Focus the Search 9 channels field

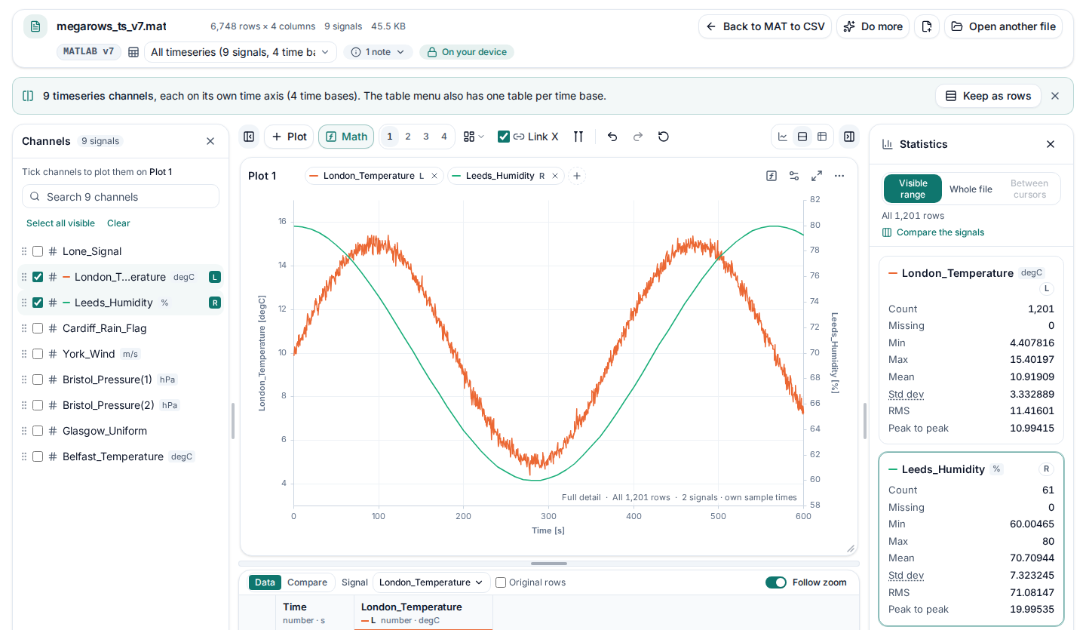pos(121,197)
